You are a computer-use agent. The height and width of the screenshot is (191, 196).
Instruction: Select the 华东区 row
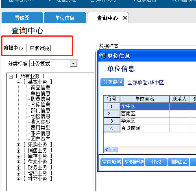(150, 121)
